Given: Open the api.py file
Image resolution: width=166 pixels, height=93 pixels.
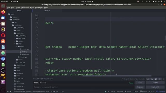Looking at the screenshot, I should [18, 81].
